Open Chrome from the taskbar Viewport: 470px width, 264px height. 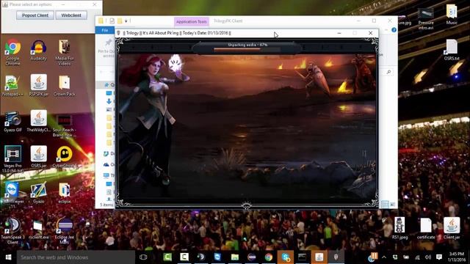coord(269,257)
